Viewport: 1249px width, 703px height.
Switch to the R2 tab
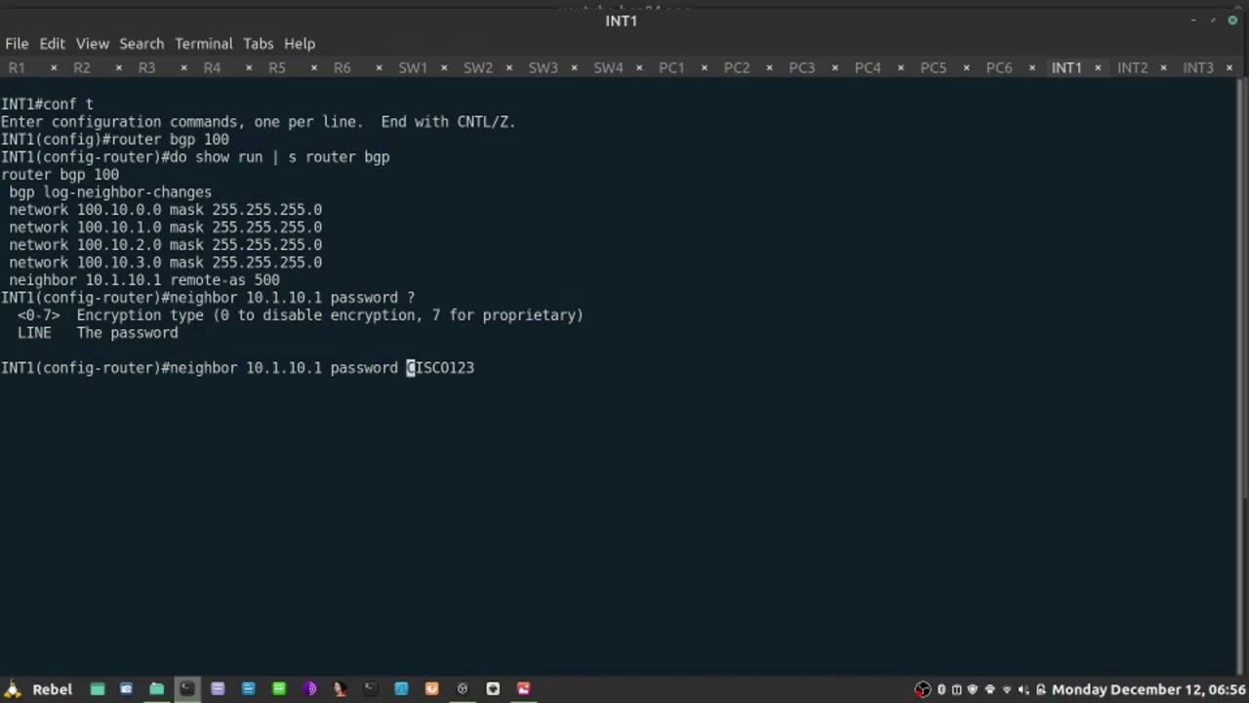(82, 67)
